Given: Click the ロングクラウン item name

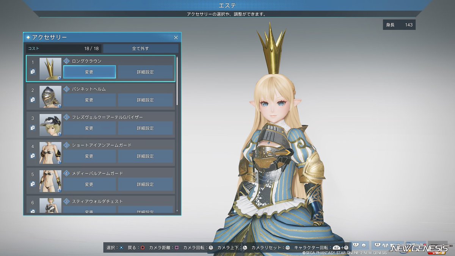Looking at the screenshot, I should point(86,61).
